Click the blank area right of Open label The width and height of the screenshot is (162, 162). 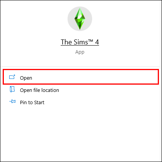(x=95, y=78)
